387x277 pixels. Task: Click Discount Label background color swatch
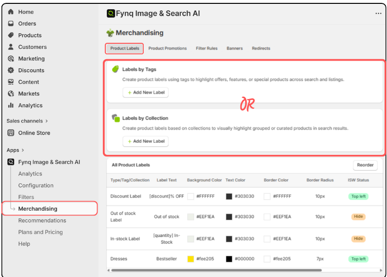tap(190, 196)
